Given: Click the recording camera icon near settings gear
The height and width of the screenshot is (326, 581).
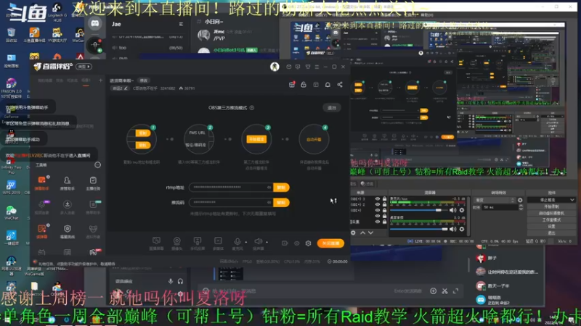Looking at the screenshot, I should (285, 243).
